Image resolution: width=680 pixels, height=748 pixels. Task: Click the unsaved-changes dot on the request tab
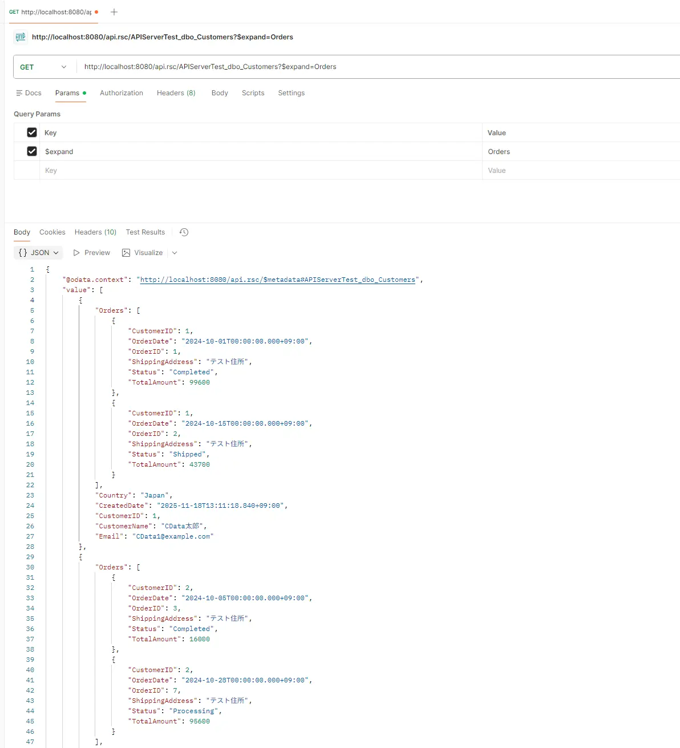click(x=96, y=12)
